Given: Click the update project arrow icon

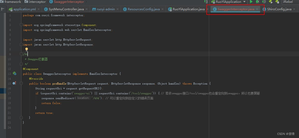Looking at the screenshot, I should click(206, 2).
